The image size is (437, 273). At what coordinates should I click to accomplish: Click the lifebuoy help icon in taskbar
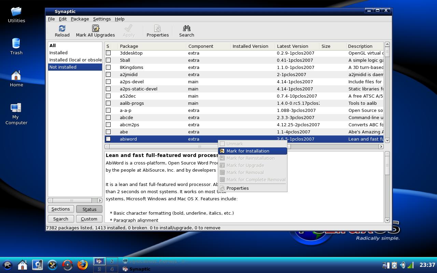point(68,265)
